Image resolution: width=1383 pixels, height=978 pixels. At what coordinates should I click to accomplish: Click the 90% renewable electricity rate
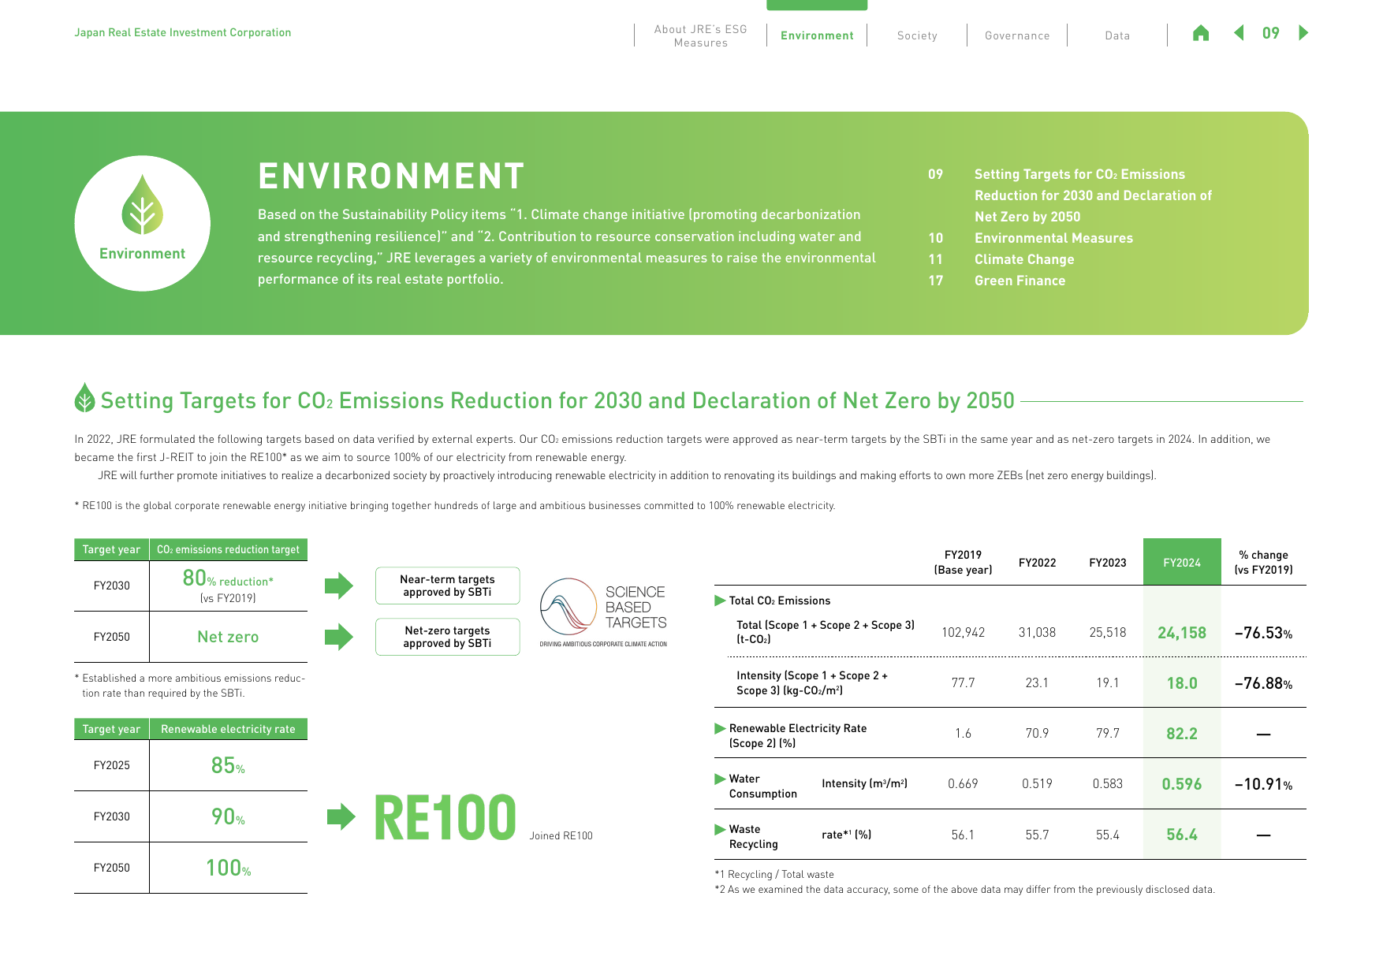[x=228, y=816]
